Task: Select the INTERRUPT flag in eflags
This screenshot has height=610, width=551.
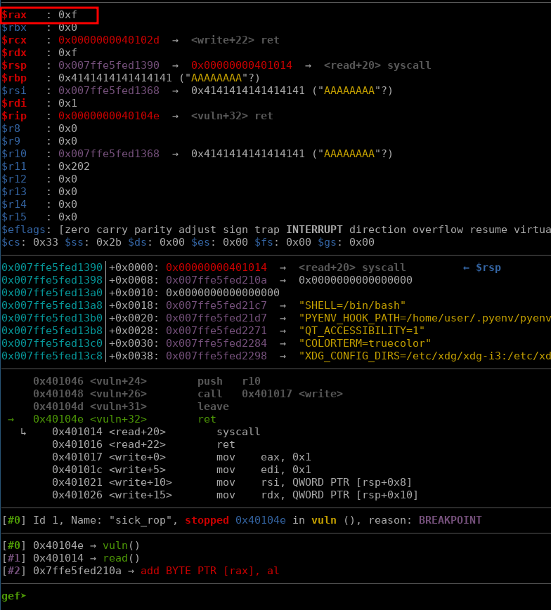Action: coord(314,230)
